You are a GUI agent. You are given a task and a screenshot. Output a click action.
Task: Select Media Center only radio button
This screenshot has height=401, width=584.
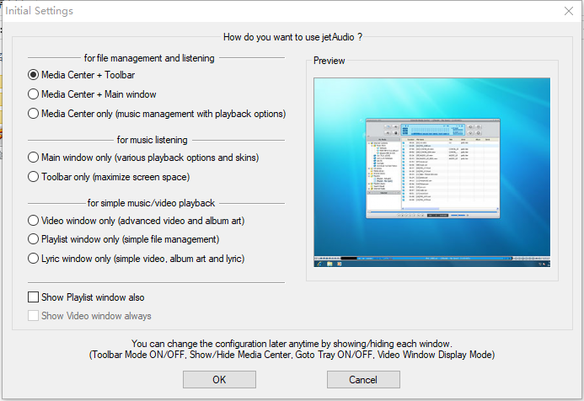coord(34,114)
